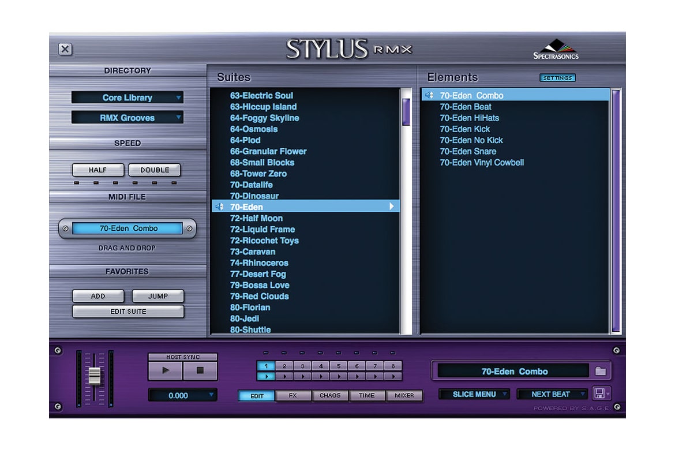The image size is (675, 450).
Task: Click the floppy disk save icon
Action: point(599,394)
